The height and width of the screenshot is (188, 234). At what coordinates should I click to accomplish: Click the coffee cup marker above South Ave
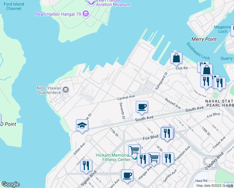142,108
